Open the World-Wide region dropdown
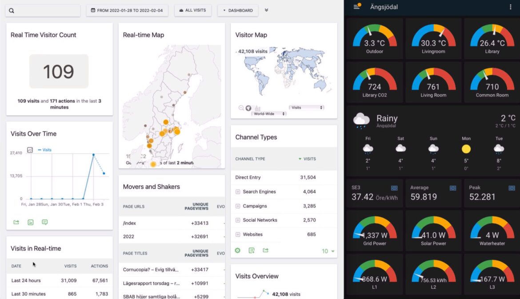This screenshot has width=520, height=299. (269, 114)
